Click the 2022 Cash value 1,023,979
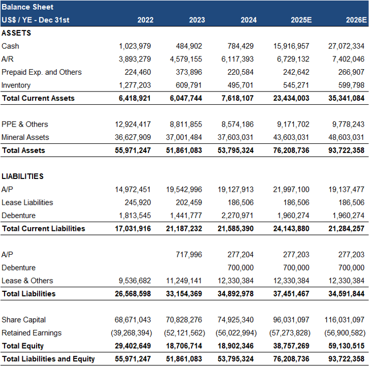 coord(135,46)
